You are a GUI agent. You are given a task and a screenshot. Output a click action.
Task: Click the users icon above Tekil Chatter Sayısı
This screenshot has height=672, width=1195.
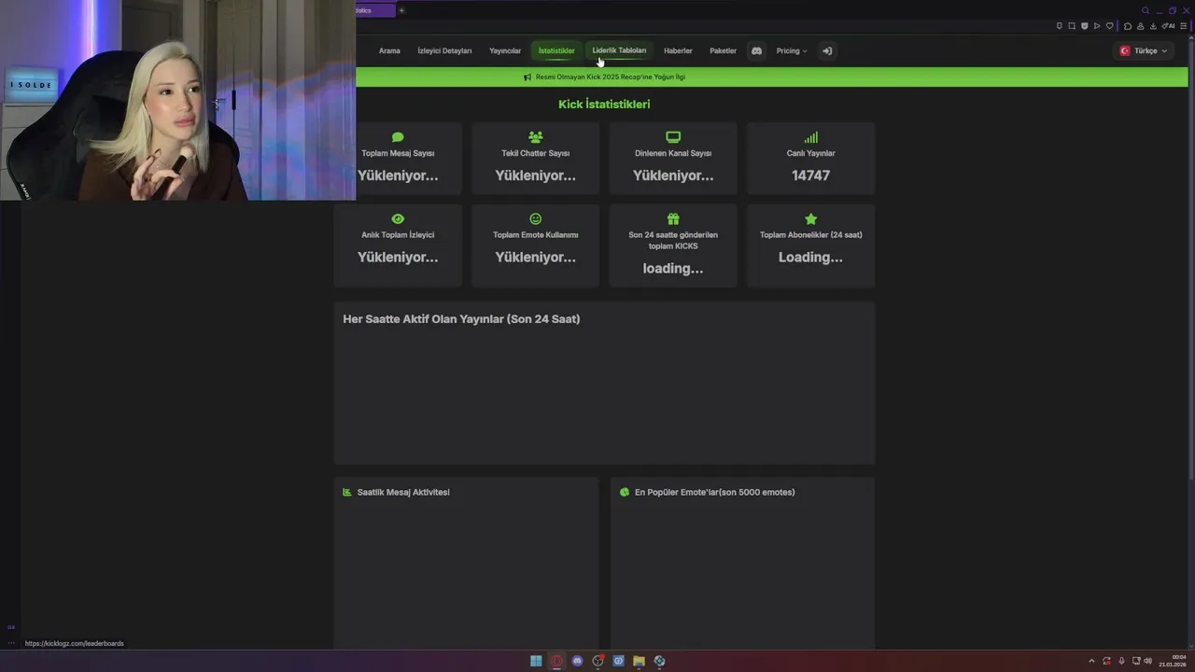click(535, 137)
